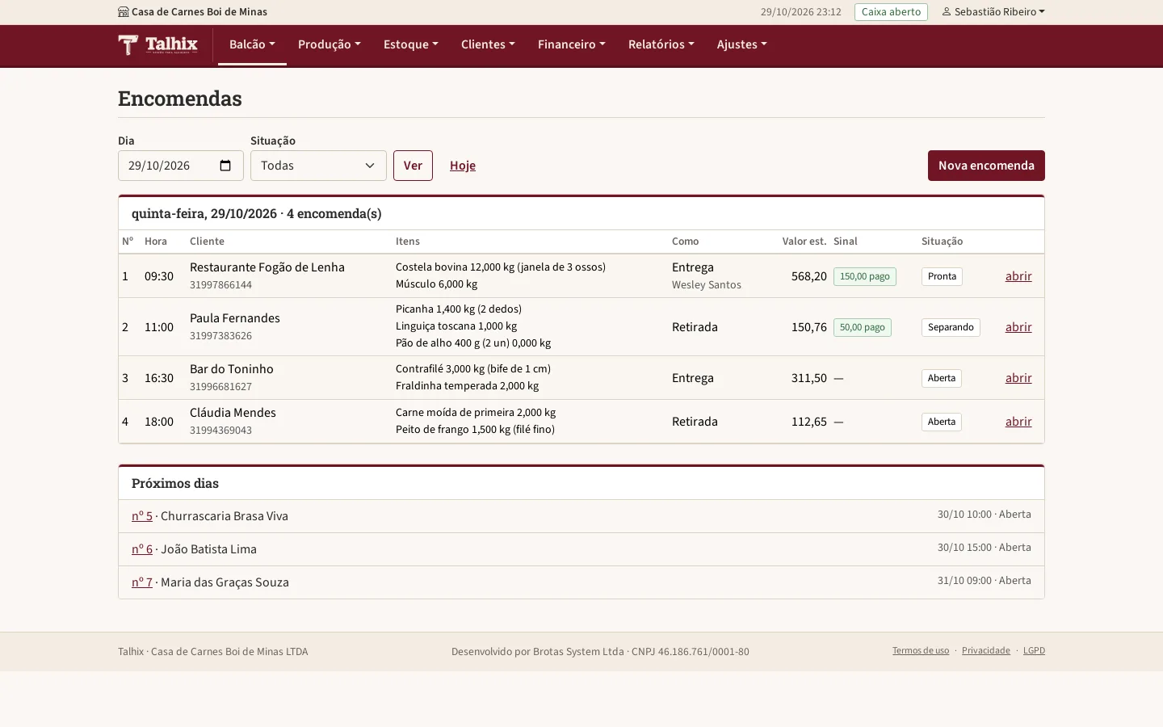Expand the Relatórios dropdown menu
This screenshot has height=727, width=1163.
(661, 44)
